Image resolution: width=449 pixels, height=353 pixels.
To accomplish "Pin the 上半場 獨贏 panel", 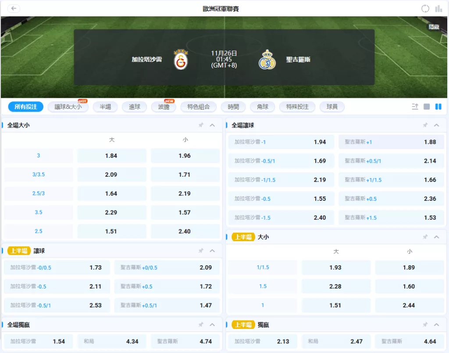I will coord(425,324).
